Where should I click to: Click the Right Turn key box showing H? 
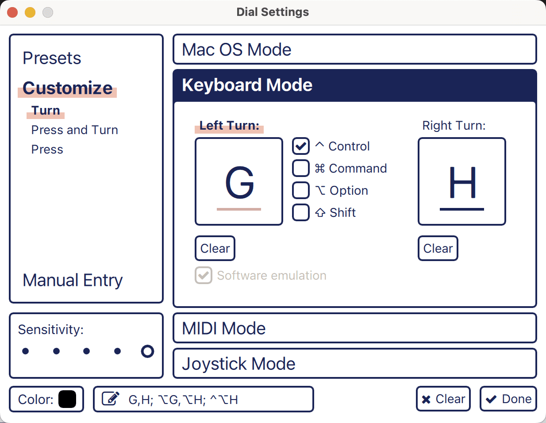pos(462,181)
